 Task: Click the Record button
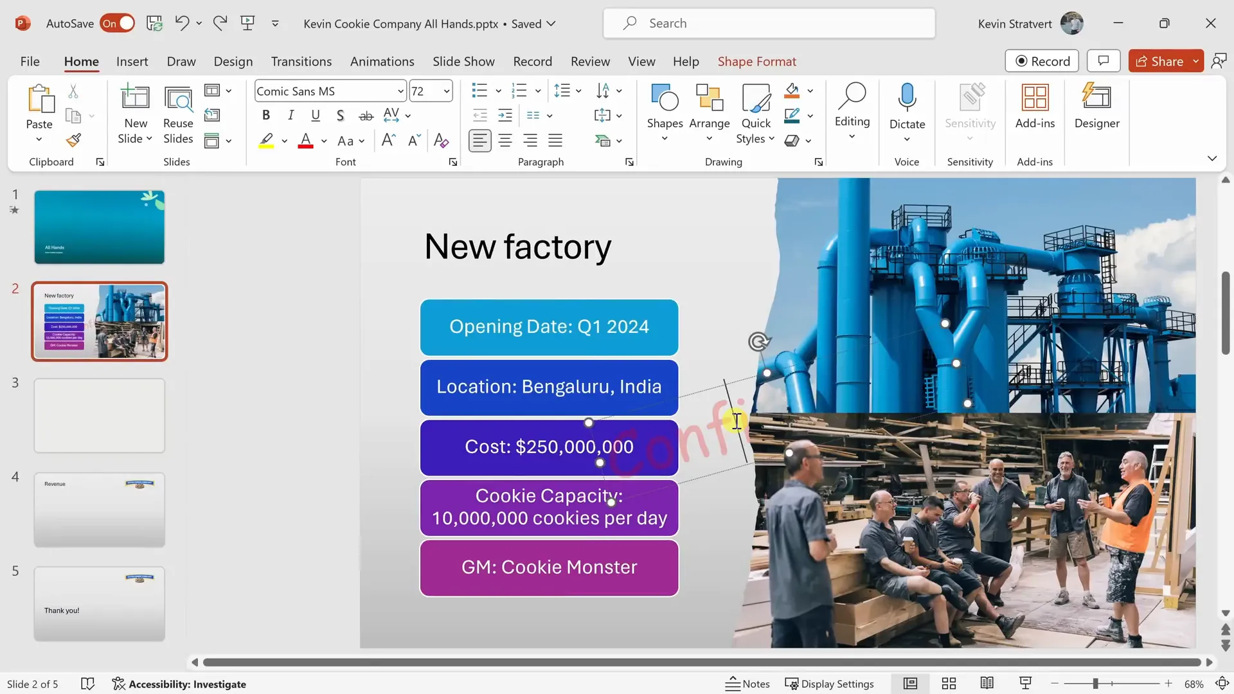coord(1042,61)
